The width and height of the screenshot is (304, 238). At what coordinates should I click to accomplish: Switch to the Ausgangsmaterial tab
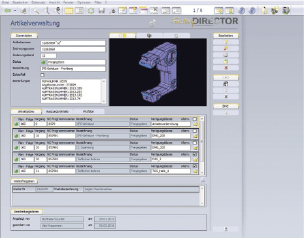point(58,111)
